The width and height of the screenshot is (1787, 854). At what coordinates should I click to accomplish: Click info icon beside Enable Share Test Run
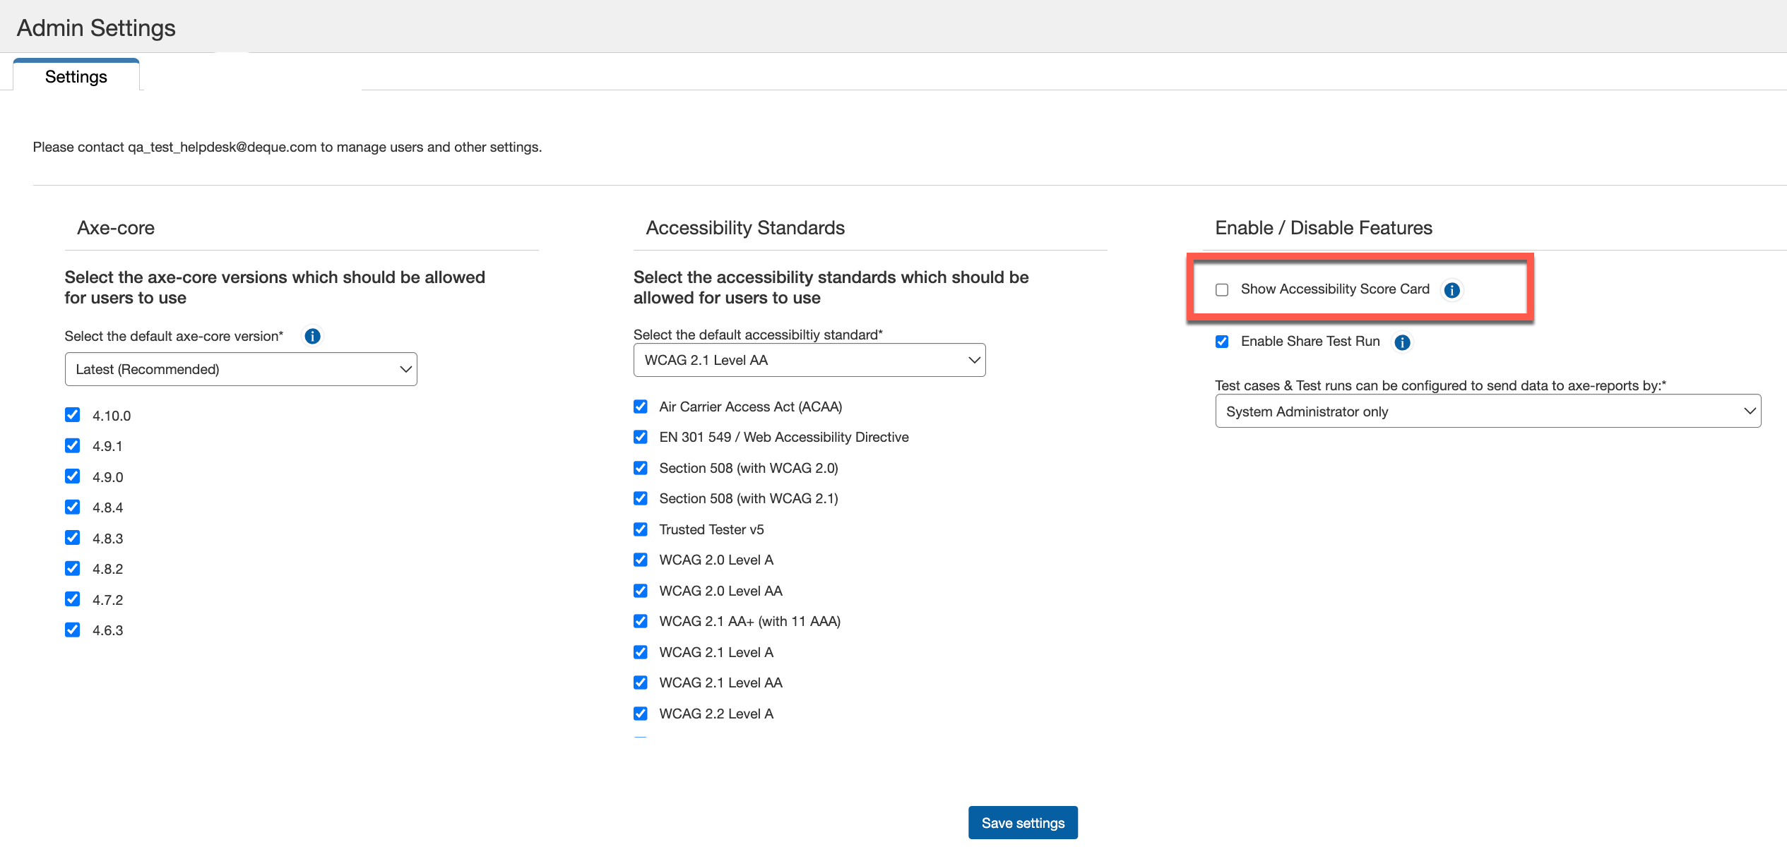(x=1402, y=342)
